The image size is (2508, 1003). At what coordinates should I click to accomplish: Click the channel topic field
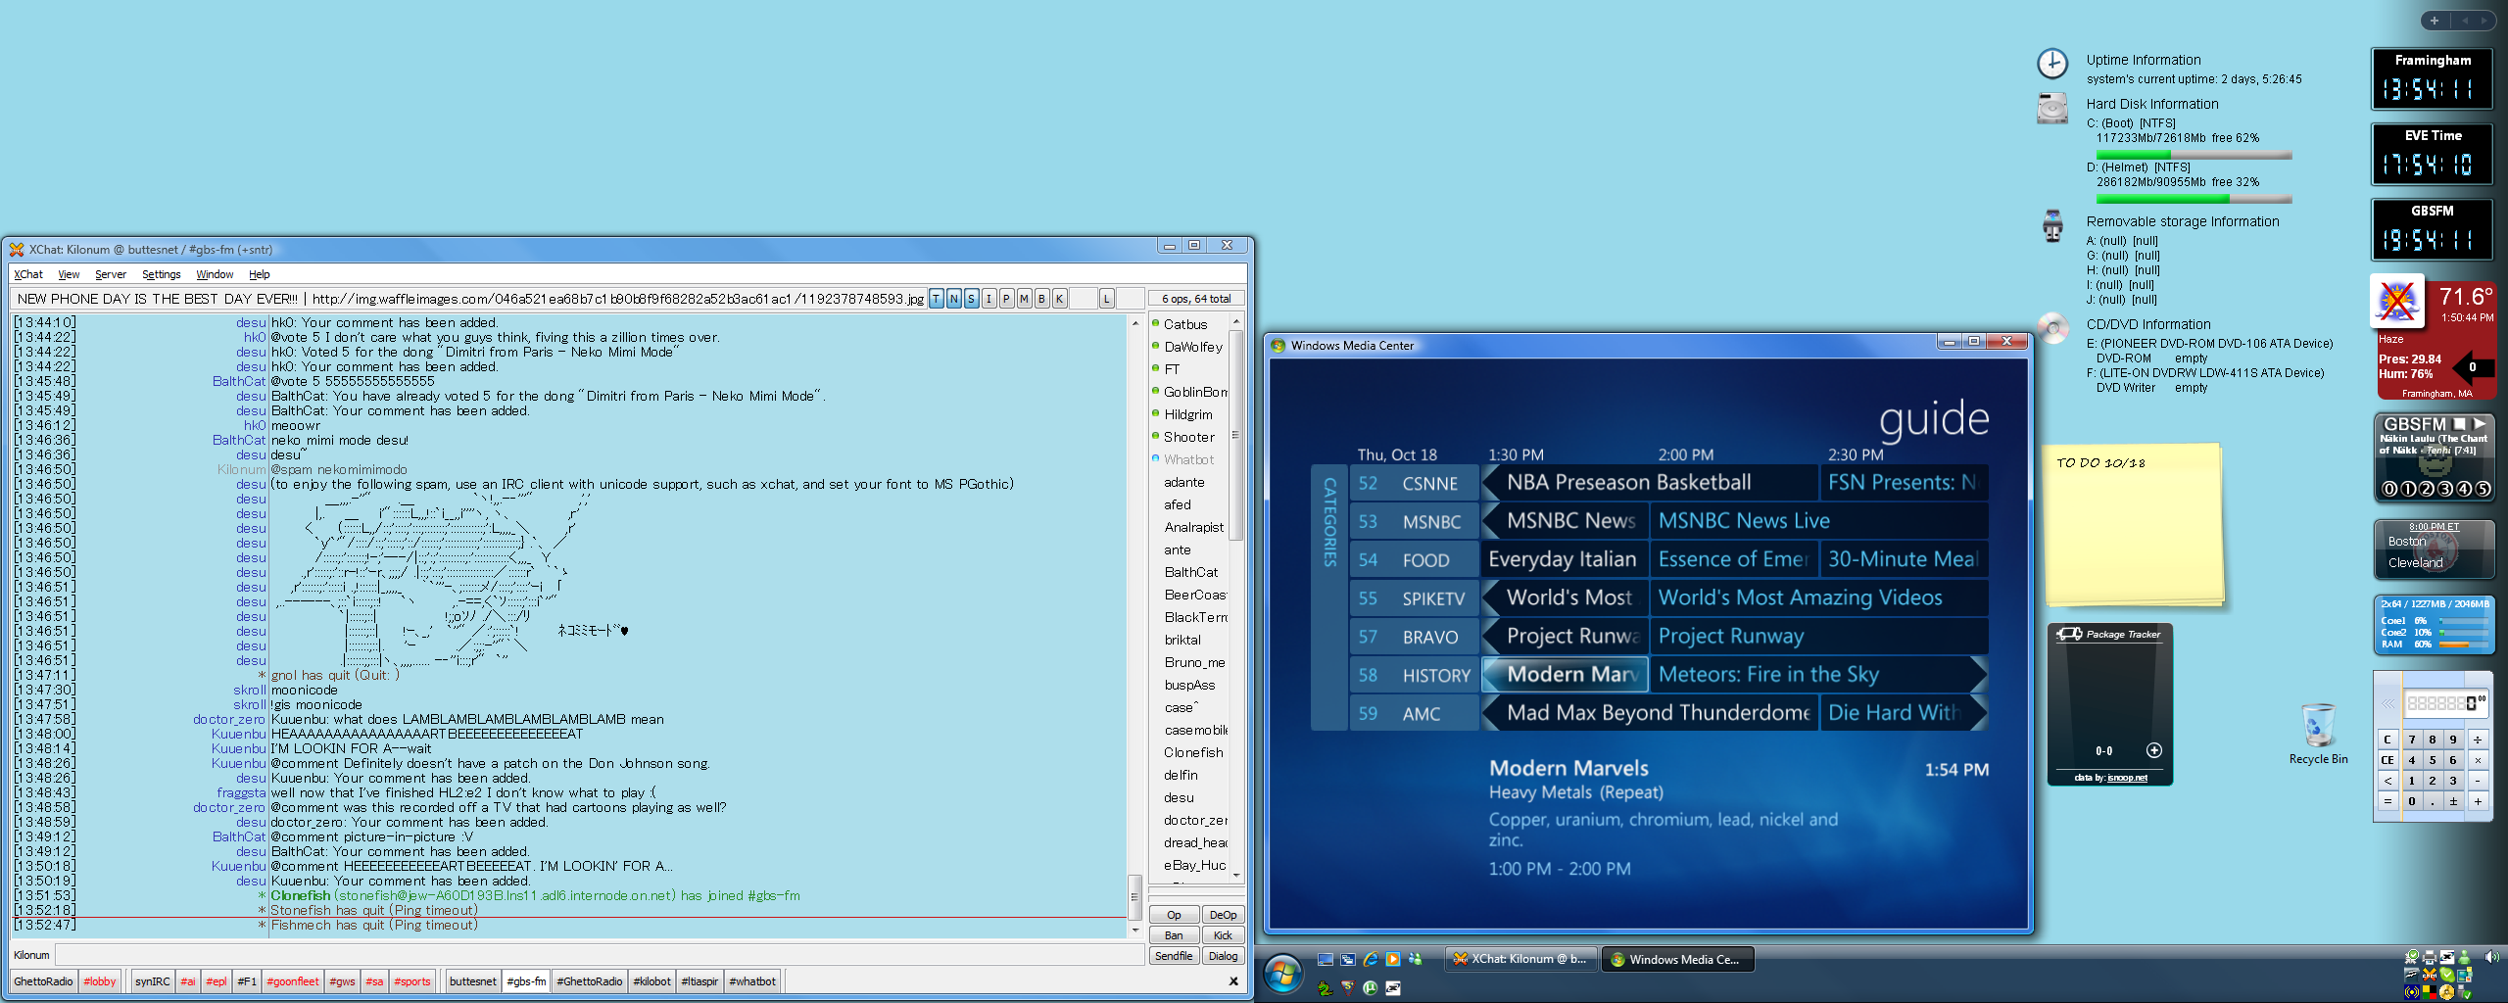pos(468,299)
